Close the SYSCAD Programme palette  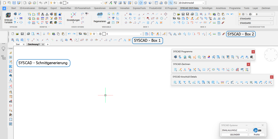(253, 52)
